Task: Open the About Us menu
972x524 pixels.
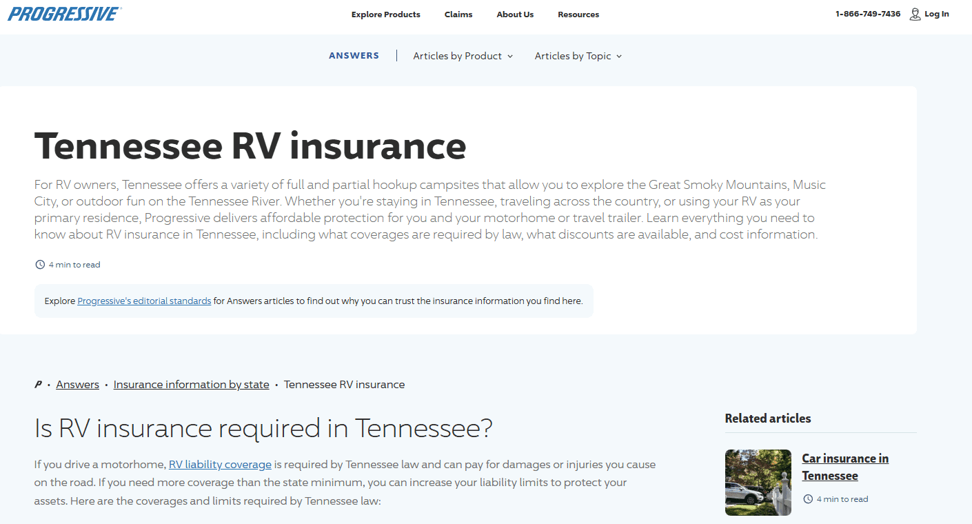Action: 515,14
